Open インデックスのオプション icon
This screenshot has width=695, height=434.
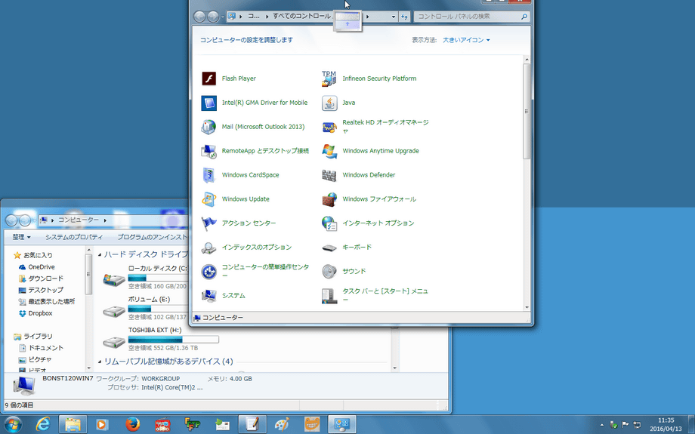[208, 248]
